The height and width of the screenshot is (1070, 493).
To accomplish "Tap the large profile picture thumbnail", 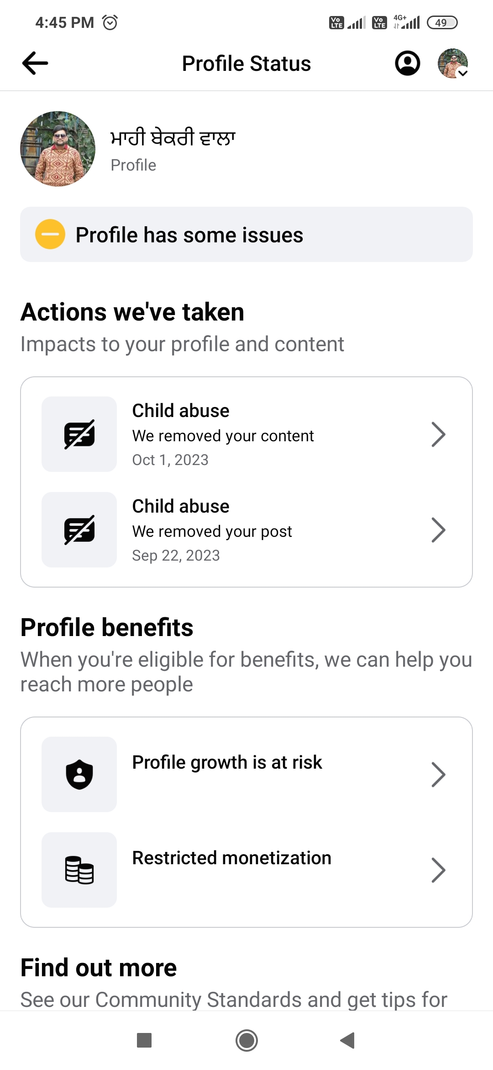I will 58,149.
